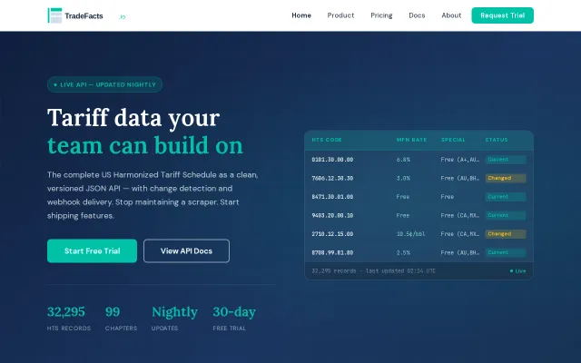Click the Tariff data your headline
Image resolution: width=581 pixels, height=363 pixels.
(133, 118)
